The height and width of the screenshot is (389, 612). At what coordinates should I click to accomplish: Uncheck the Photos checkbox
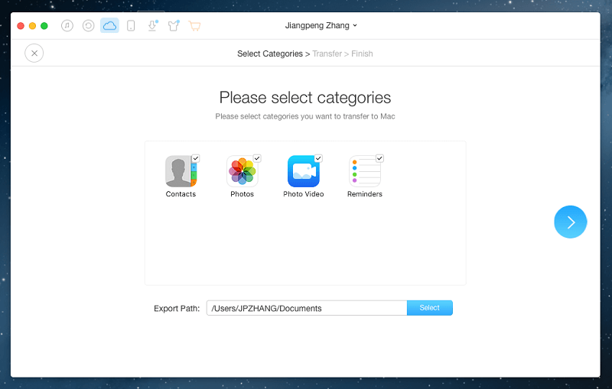257,158
